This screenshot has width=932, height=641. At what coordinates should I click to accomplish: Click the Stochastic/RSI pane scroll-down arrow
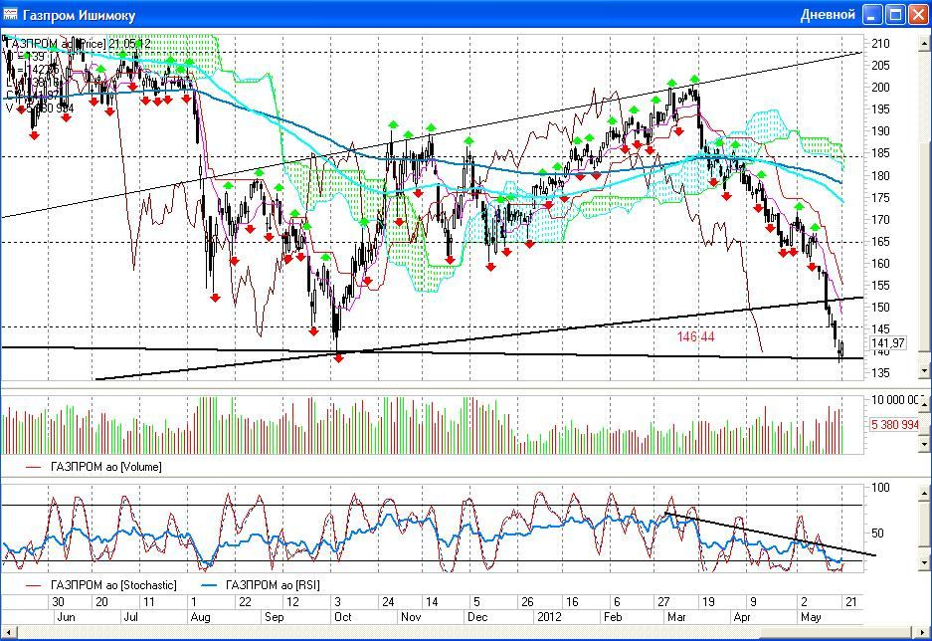coord(924,562)
